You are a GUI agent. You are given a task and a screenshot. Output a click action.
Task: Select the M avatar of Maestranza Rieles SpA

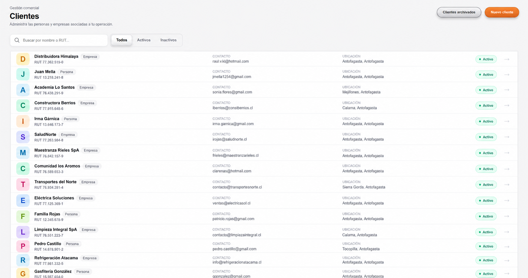click(x=23, y=153)
